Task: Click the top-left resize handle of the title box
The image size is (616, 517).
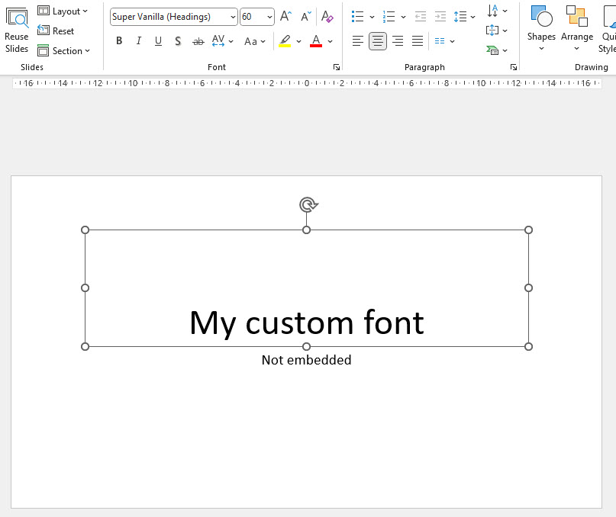Action: coord(85,230)
